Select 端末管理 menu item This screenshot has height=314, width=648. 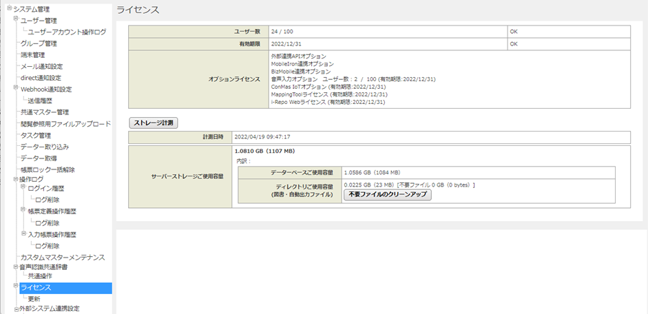pos(32,55)
